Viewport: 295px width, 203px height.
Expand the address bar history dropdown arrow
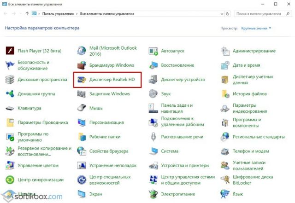point(222,14)
